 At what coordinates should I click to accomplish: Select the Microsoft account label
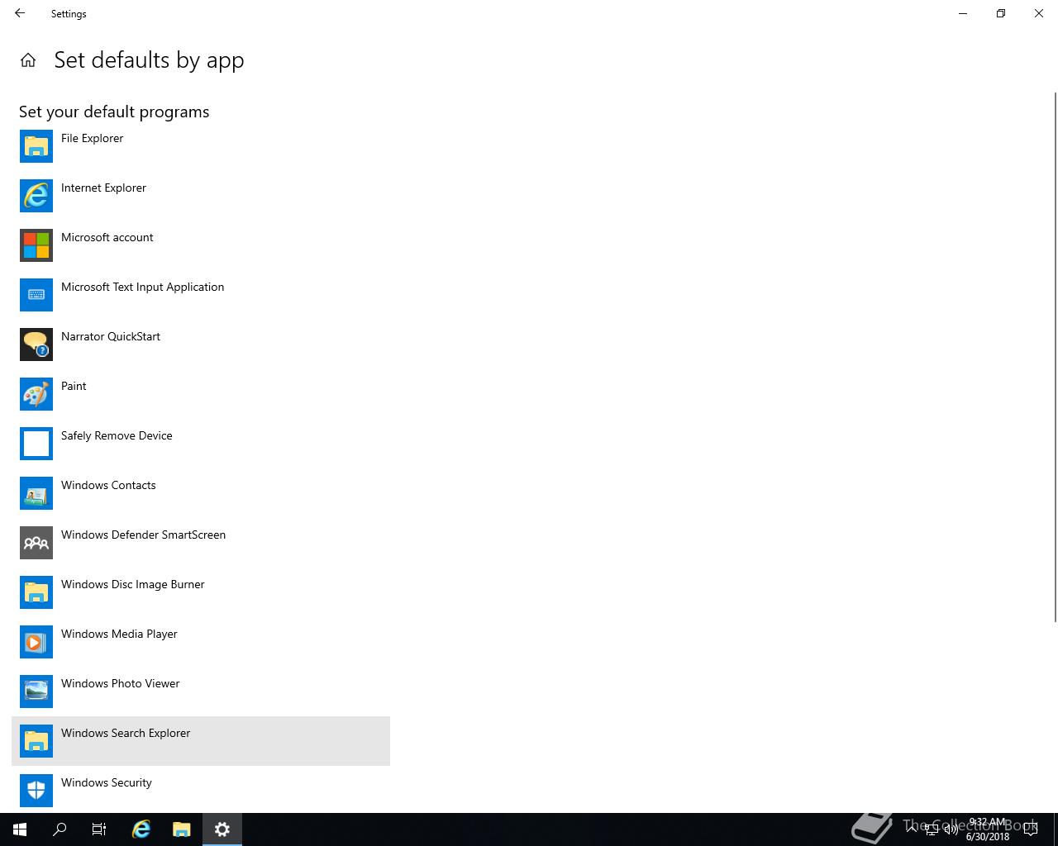[x=107, y=237]
